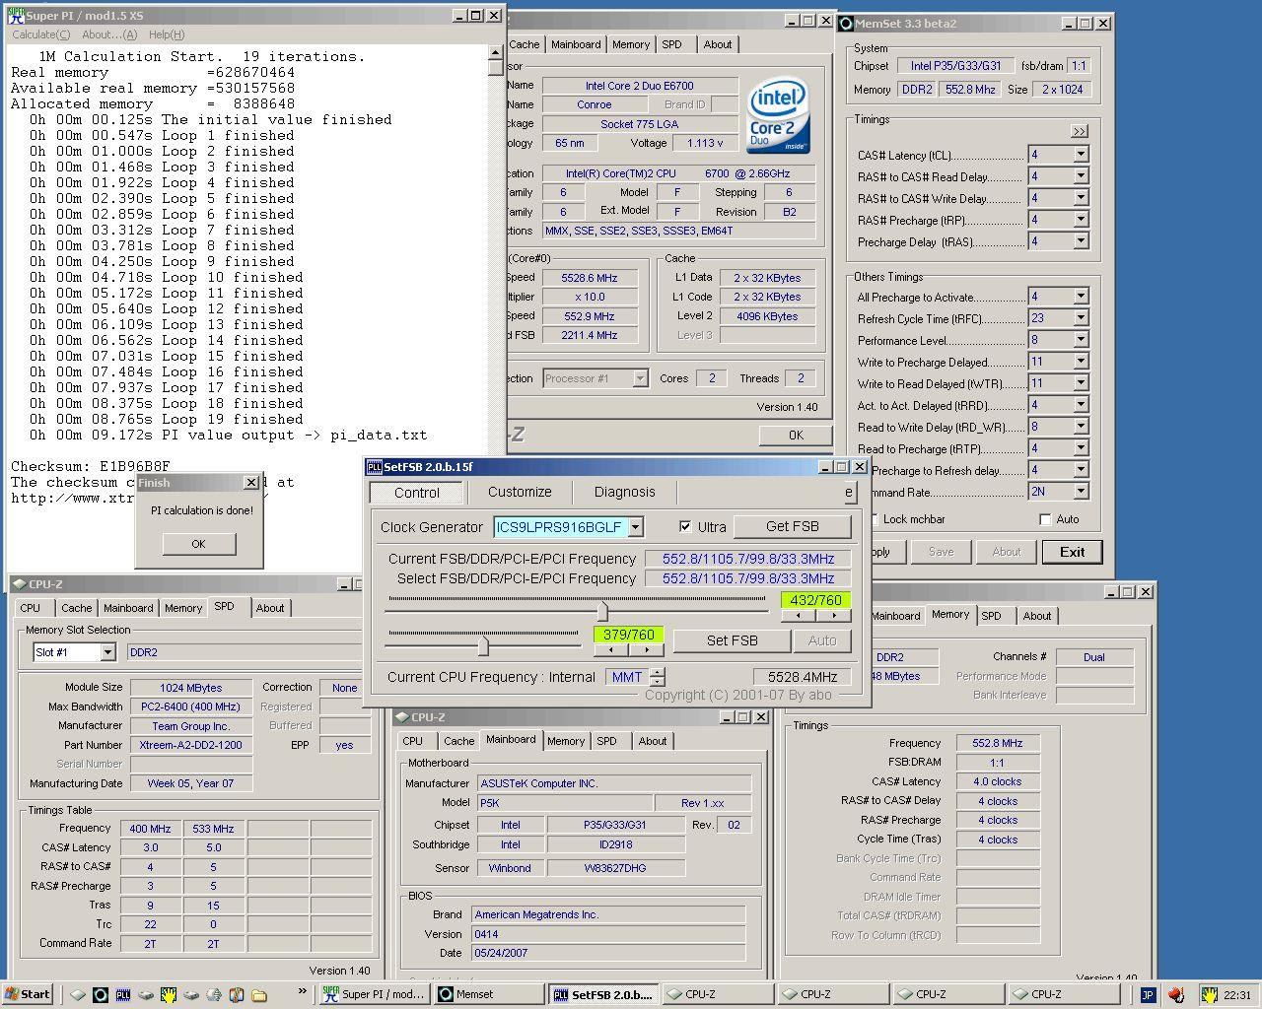Switch to the Customize tab in SetFSB

point(520,492)
